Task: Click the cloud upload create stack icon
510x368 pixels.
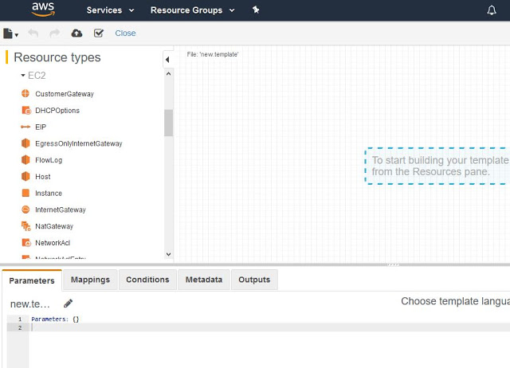Action: click(x=76, y=33)
